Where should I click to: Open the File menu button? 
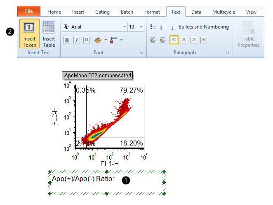29,11
